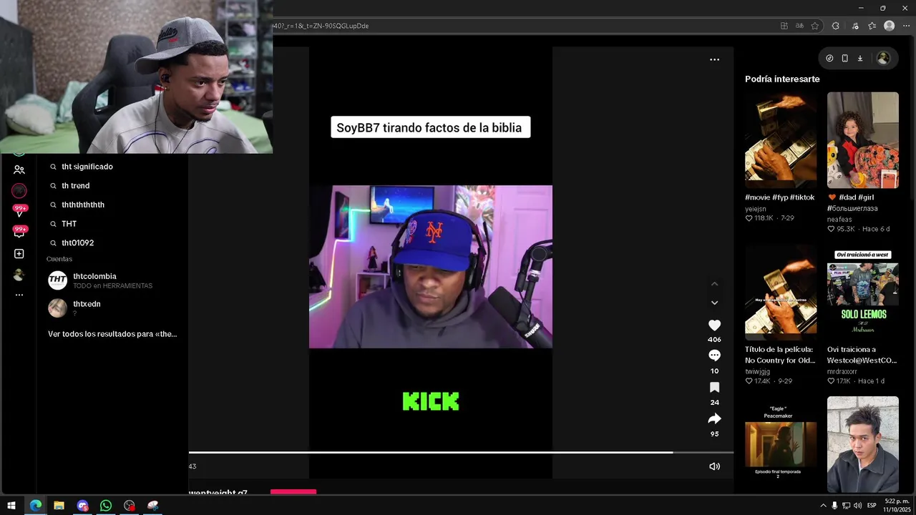Screen dimensions: 916x515
Task: Open the Edge extensions puzzle icon
Action: pyautogui.click(x=835, y=26)
